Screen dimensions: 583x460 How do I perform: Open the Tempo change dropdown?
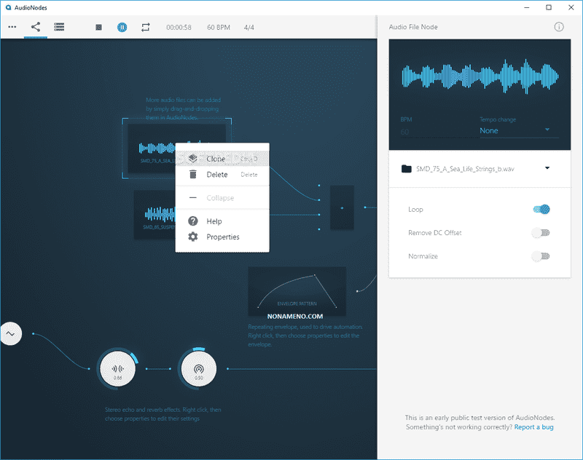(x=514, y=130)
